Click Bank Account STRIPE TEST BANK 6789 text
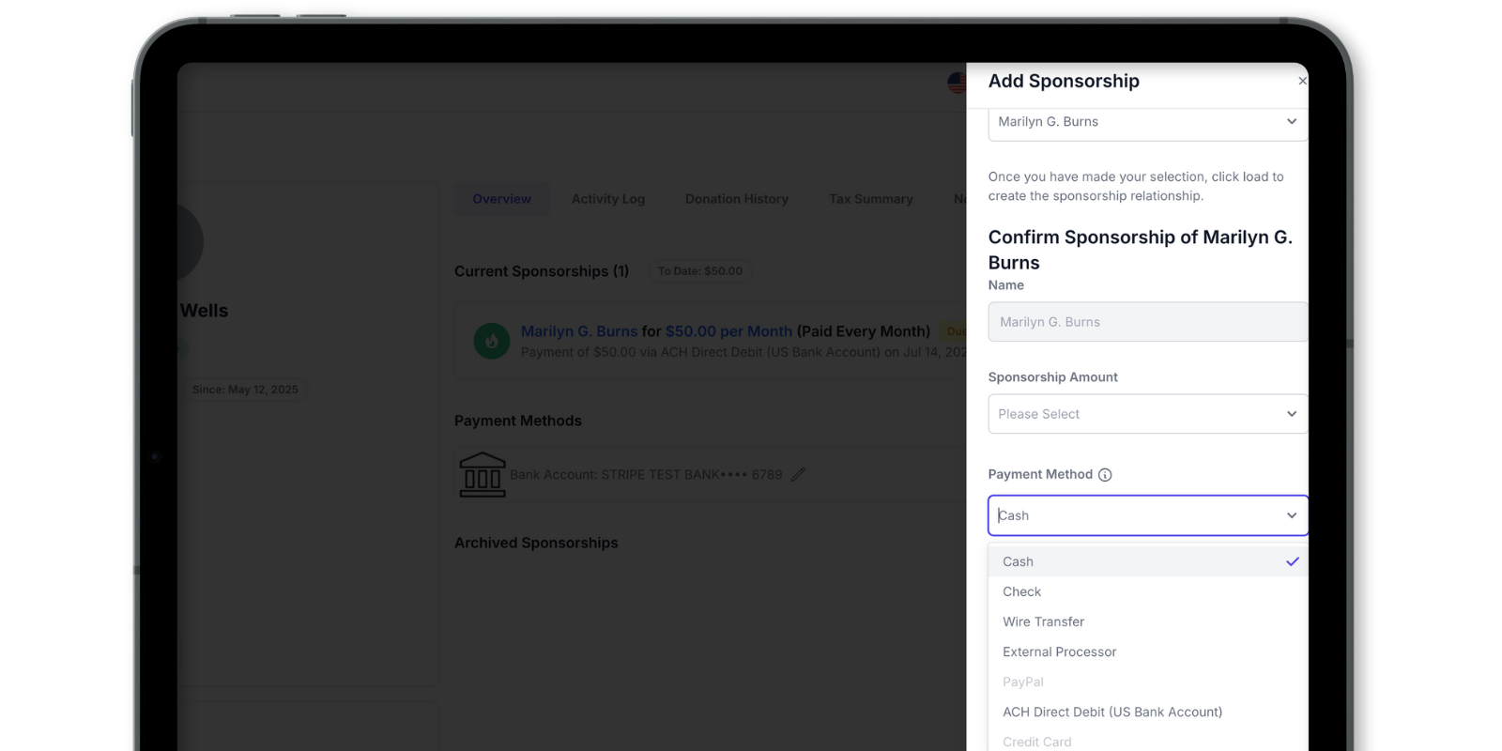Viewport: 1502px width, 751px height. (646, 475)
